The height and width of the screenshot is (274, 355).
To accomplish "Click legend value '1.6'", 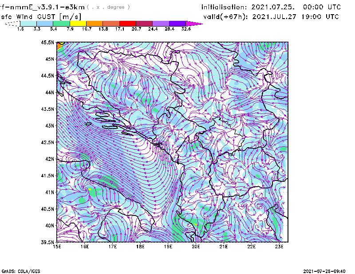I will coord(20,29).
